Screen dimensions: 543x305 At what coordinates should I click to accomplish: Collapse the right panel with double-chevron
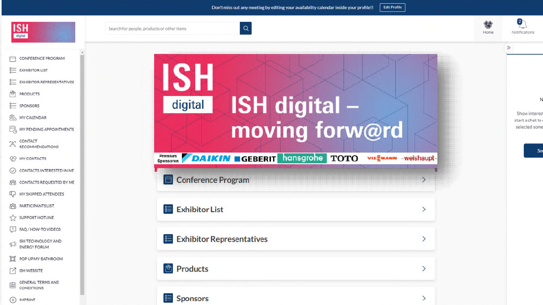tap(508, 48)
